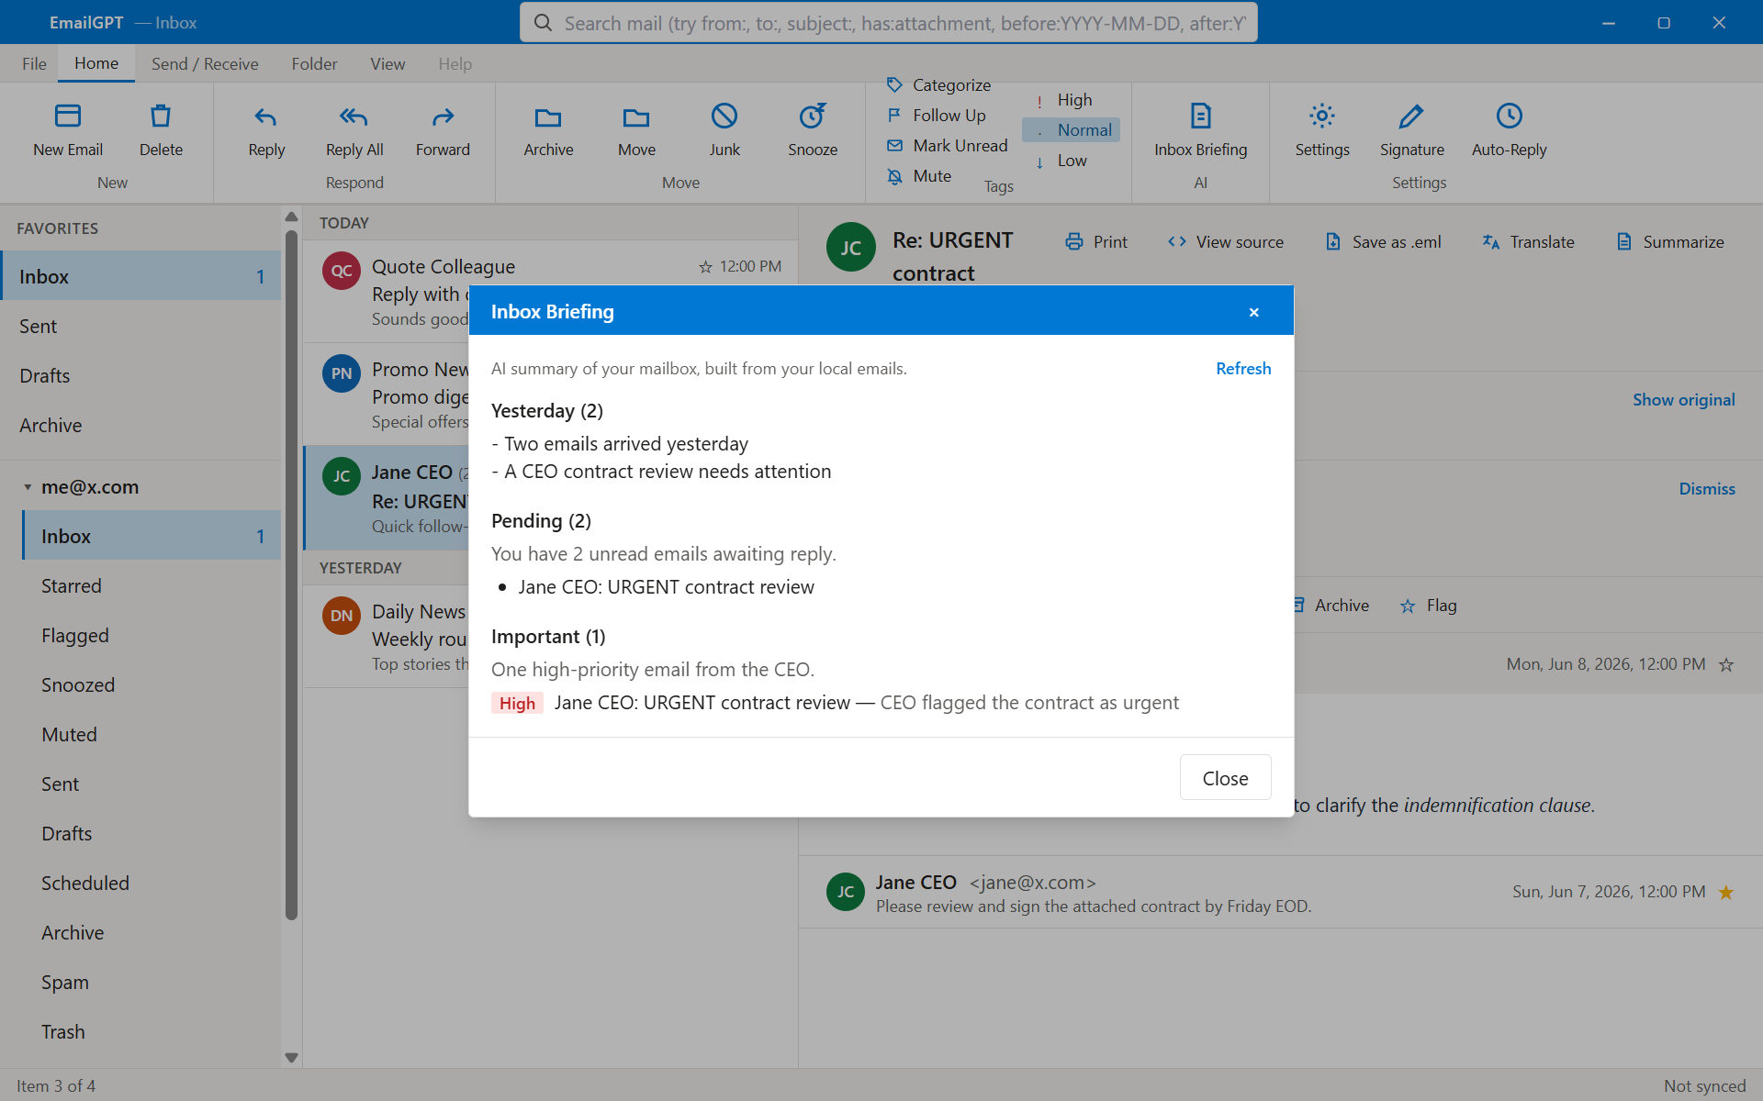Collapse the me@x.com account tree
The width and height of the screenshot is (1763, 1101).
(28, 487)
